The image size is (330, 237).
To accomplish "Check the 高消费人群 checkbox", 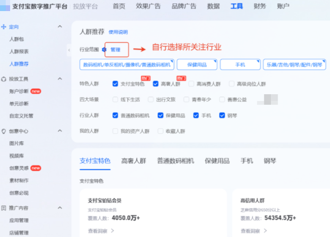I will pyautogui.click(x=191, y=84).
